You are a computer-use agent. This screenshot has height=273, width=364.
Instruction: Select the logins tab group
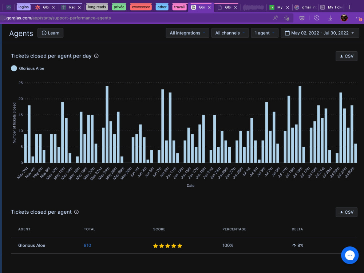pyautogui.click(x=24, y=7)
